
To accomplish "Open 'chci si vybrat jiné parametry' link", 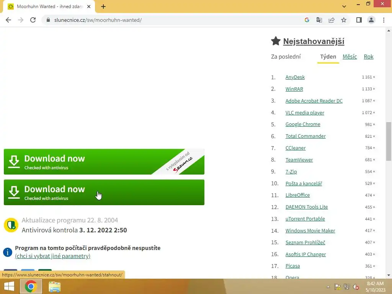I will point(52,256).
